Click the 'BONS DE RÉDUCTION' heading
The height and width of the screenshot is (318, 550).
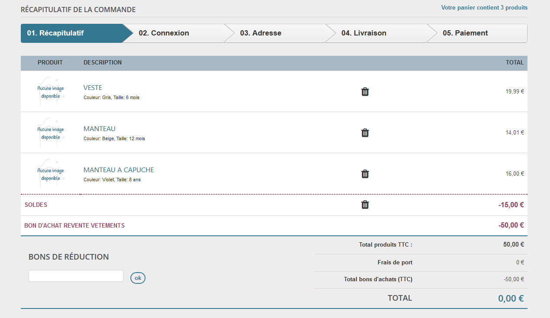tap(69, 257)
